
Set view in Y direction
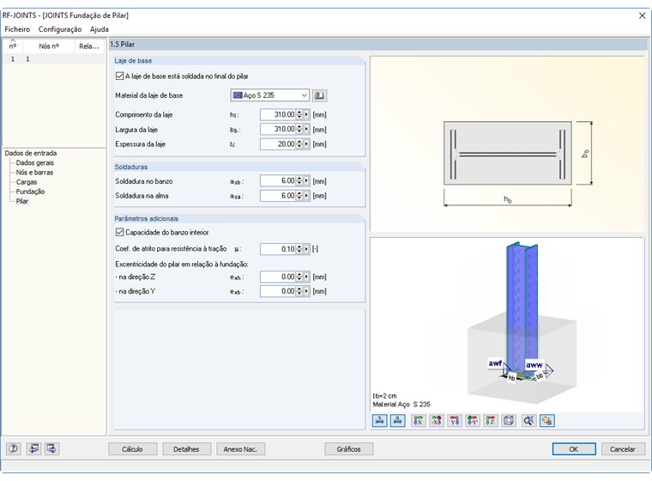pos(455,421)
